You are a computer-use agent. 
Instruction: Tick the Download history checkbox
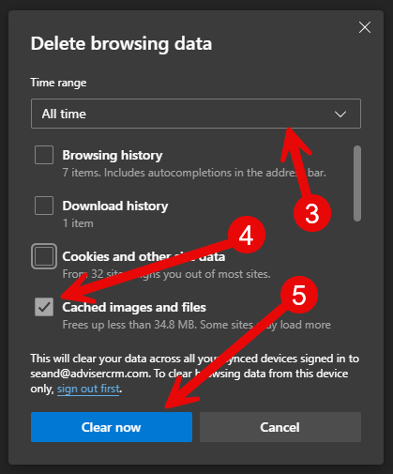[x=44, y=206]
